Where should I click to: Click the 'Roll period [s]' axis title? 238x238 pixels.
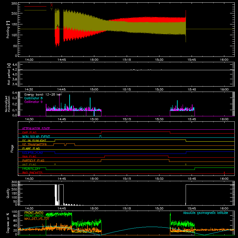coord(9,74)
